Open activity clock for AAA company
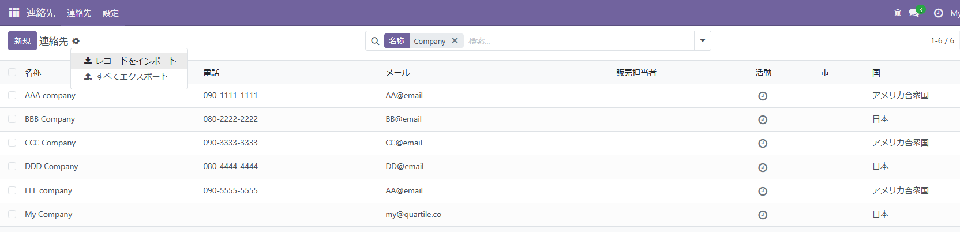The image size is (960, 232). tap(762, 96)
